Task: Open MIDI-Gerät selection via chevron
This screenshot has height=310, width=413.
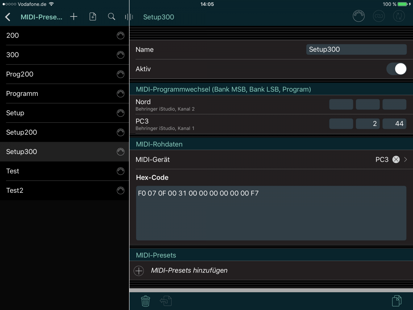Action: pyautogui.click(x=406, y=160)
